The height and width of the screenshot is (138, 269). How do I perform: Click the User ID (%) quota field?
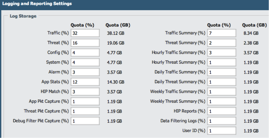pos(222,131)
